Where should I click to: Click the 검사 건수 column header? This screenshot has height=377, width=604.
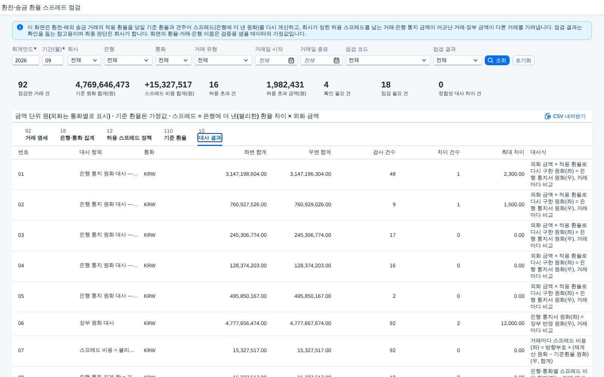[384, 152]
